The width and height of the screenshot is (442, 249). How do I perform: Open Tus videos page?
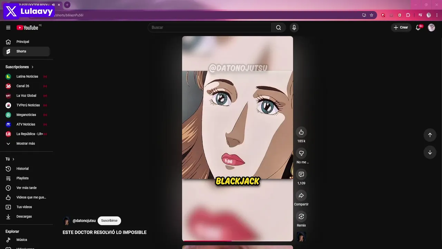point(26,207)
